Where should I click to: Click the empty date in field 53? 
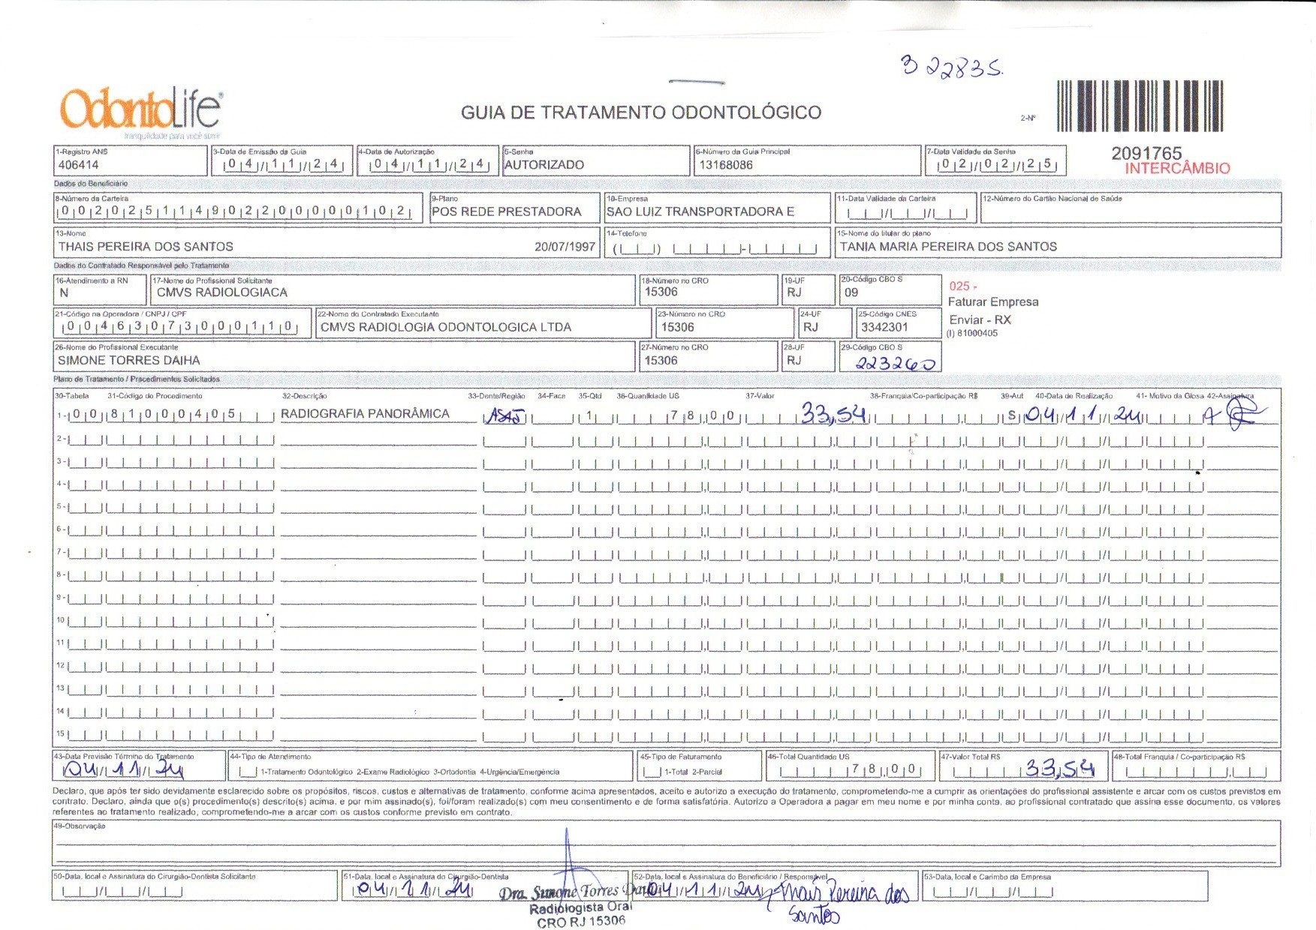coord(992,892)
